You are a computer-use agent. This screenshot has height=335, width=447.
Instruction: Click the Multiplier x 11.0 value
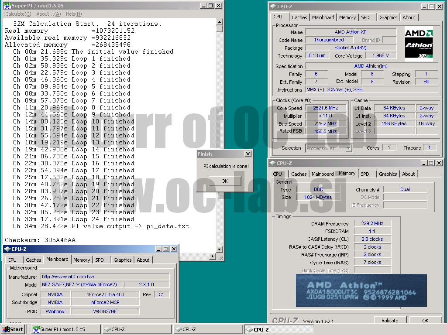click(x=326, y=116)
